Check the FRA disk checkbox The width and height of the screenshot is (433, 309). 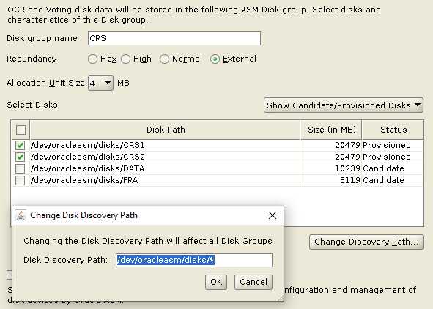[x=20, y=180]
